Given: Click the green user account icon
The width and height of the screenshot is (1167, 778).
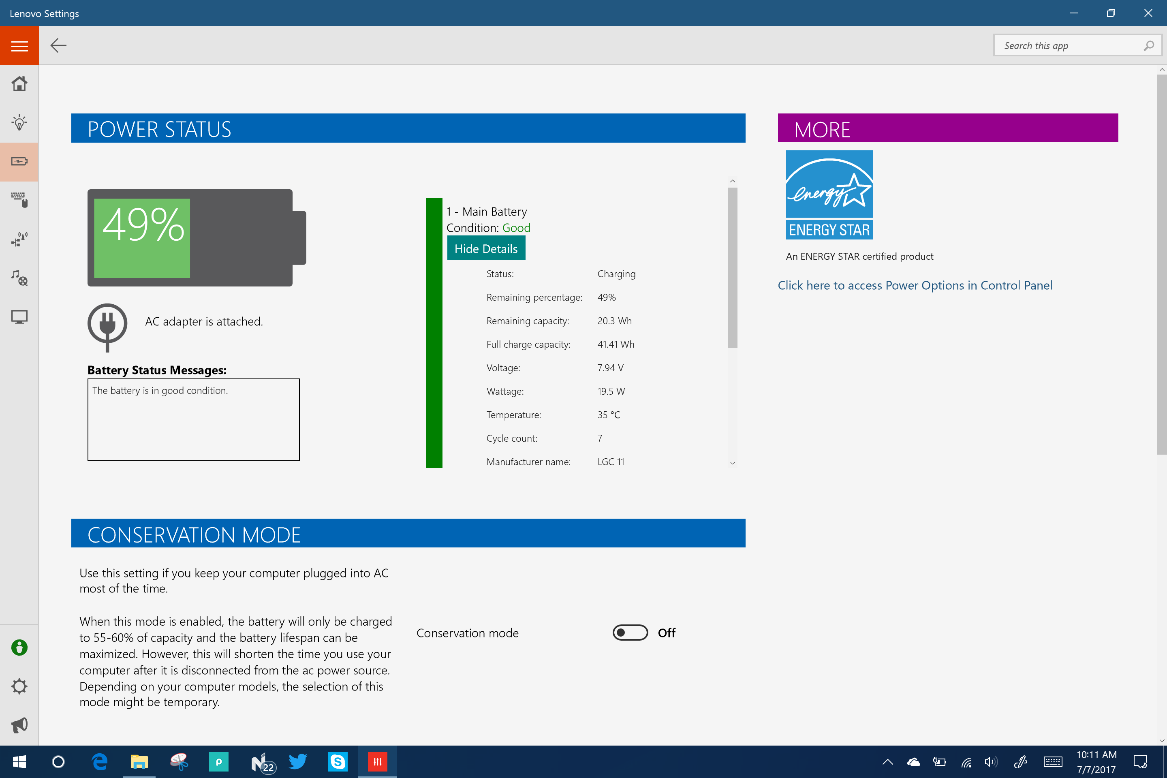Looking at the screenshot, I should point(19,648).
